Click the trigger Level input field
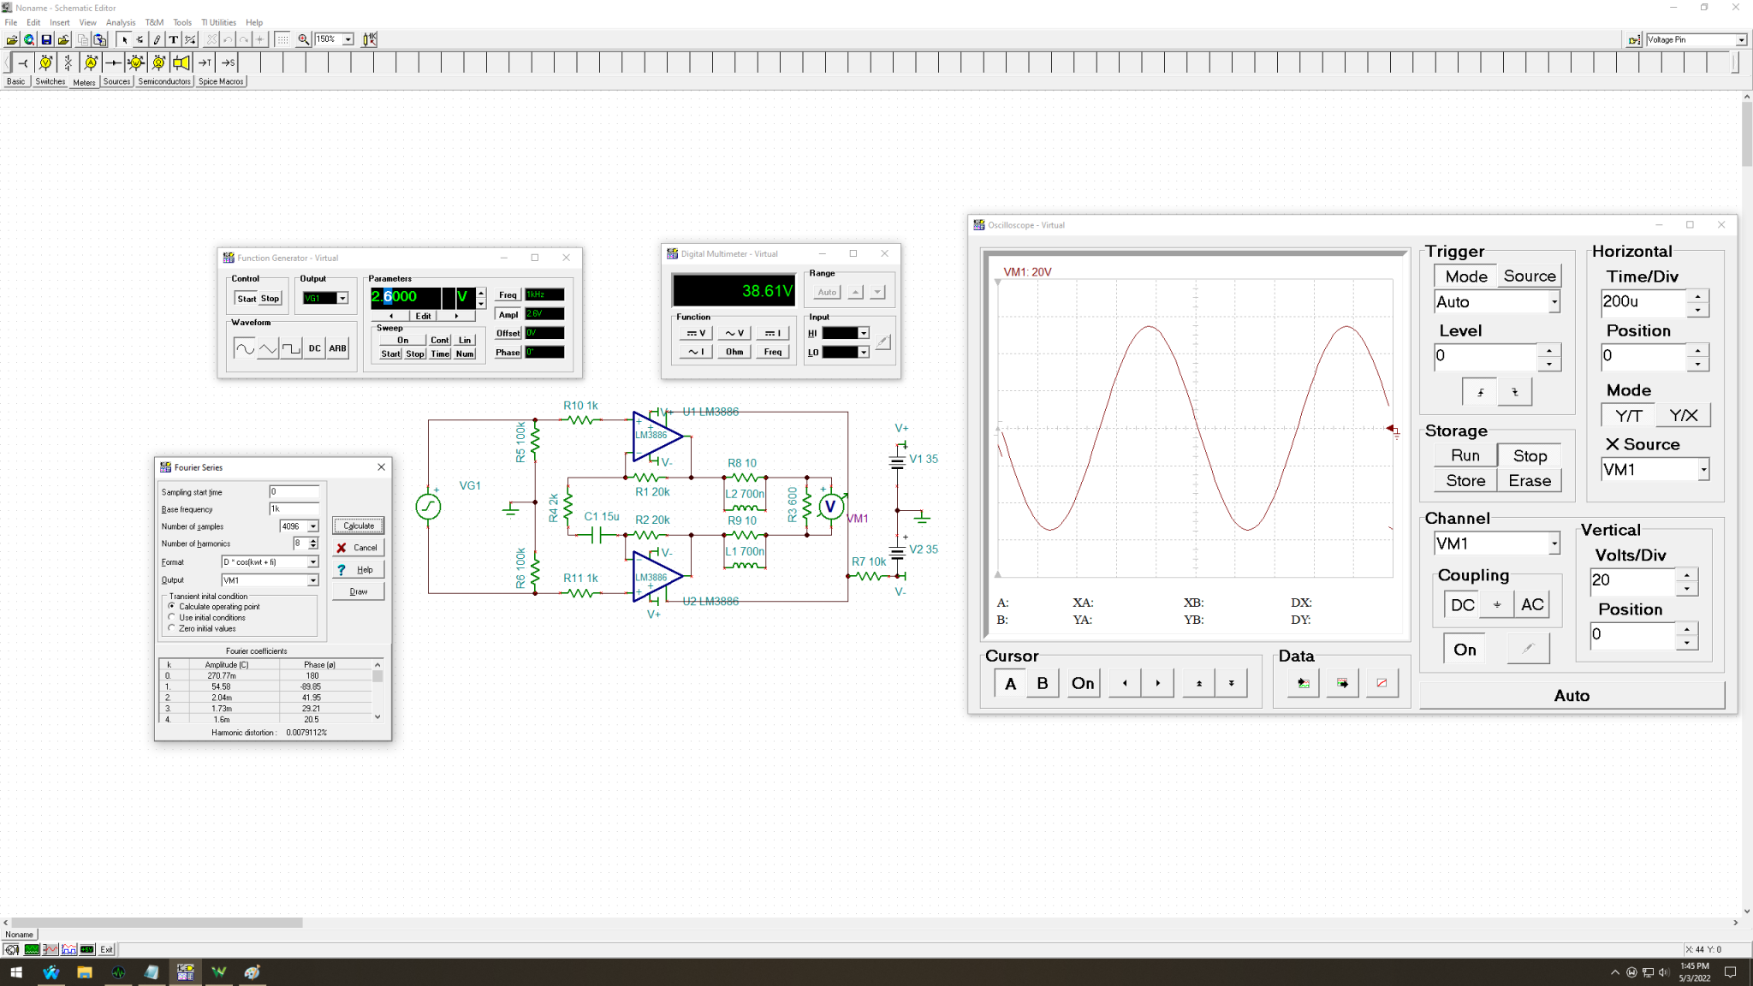Image resolution: width=1753 pixels, height=986 pixels. coord(1486,356)
